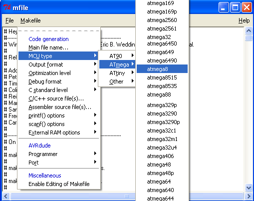Open the Output format submenu
The height and width of the screenshot is (201, 254).
coord(59,64)
